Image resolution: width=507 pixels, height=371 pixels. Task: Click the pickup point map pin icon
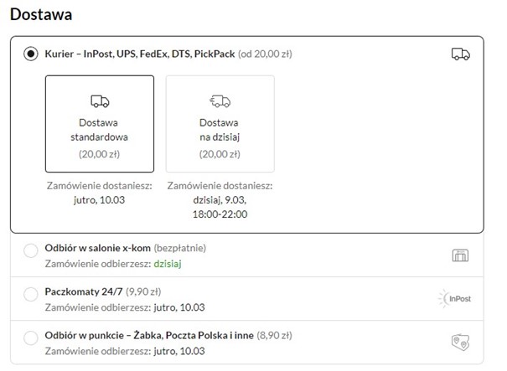(459, 341)
